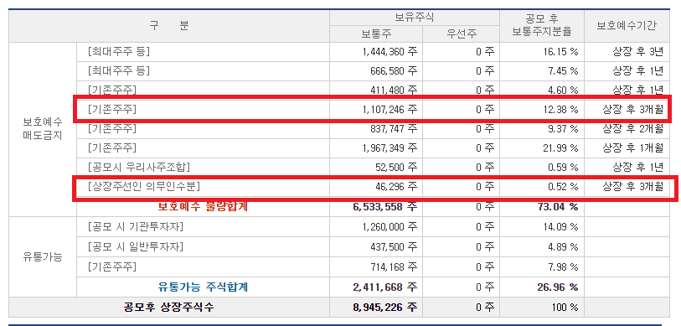Click the '7.45 %' cell

[563, 71]
